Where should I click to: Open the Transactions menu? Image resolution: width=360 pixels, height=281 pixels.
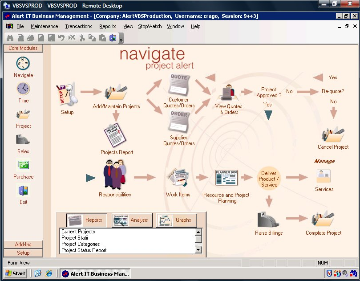79,26
